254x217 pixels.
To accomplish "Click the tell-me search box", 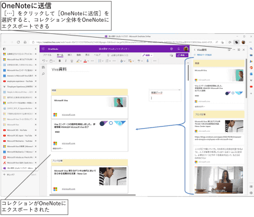I will pyautogui.click(x=117, y=55).
